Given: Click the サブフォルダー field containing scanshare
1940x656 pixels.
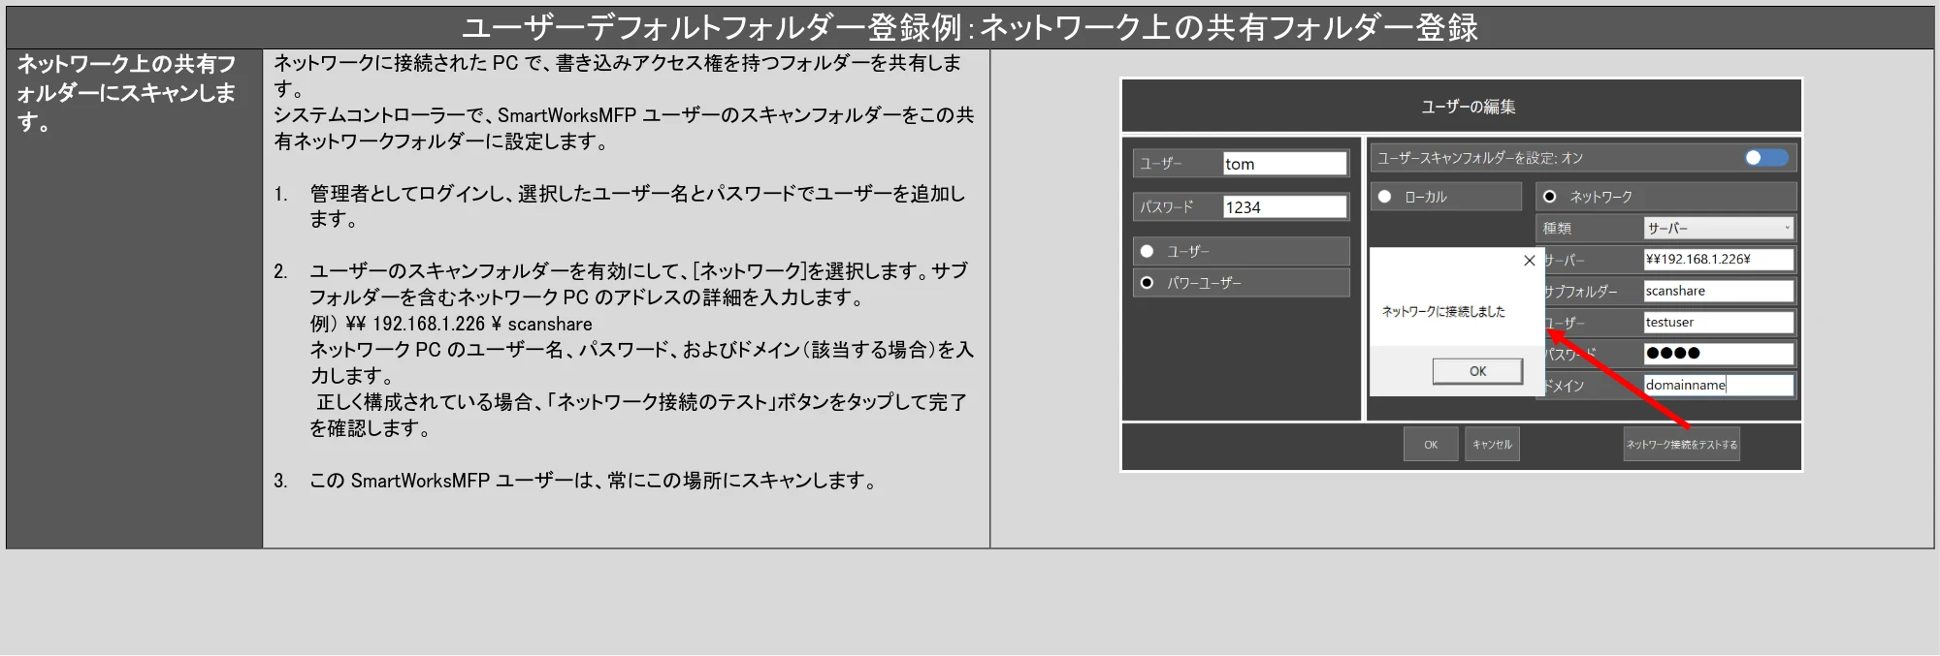Looking at the screenshot, I should coord(1718,291).
